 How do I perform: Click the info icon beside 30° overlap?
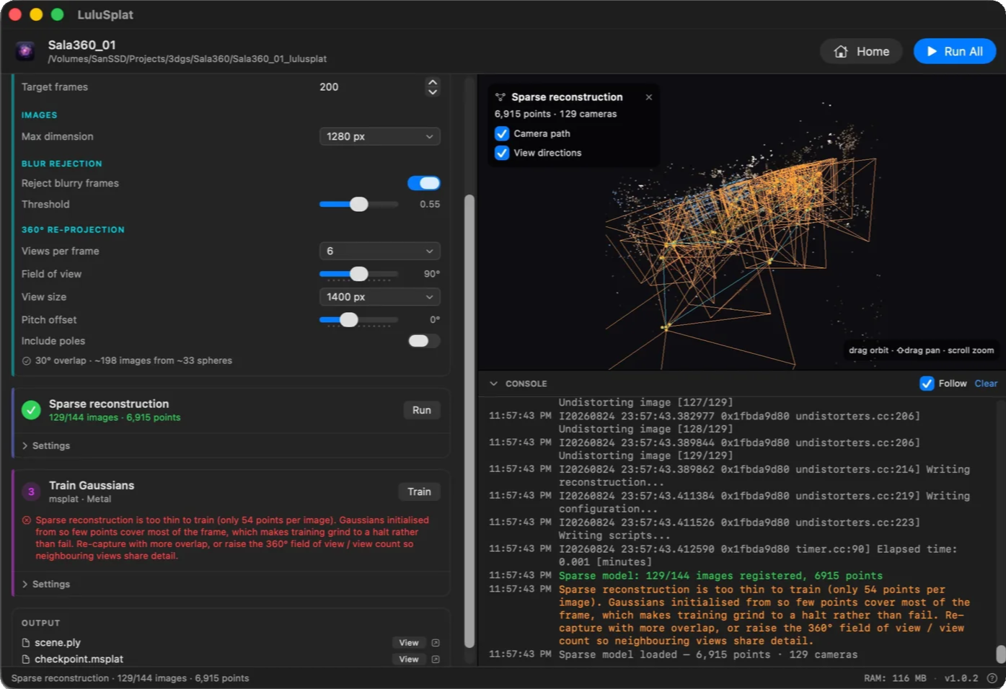27,361
